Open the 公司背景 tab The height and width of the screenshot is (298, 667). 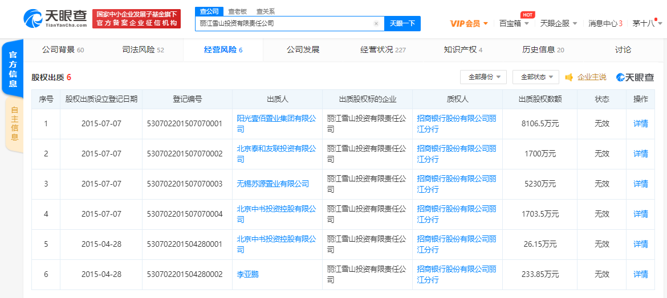coord(63,49)
